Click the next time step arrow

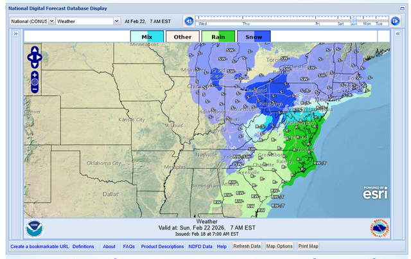pos(396,21)
